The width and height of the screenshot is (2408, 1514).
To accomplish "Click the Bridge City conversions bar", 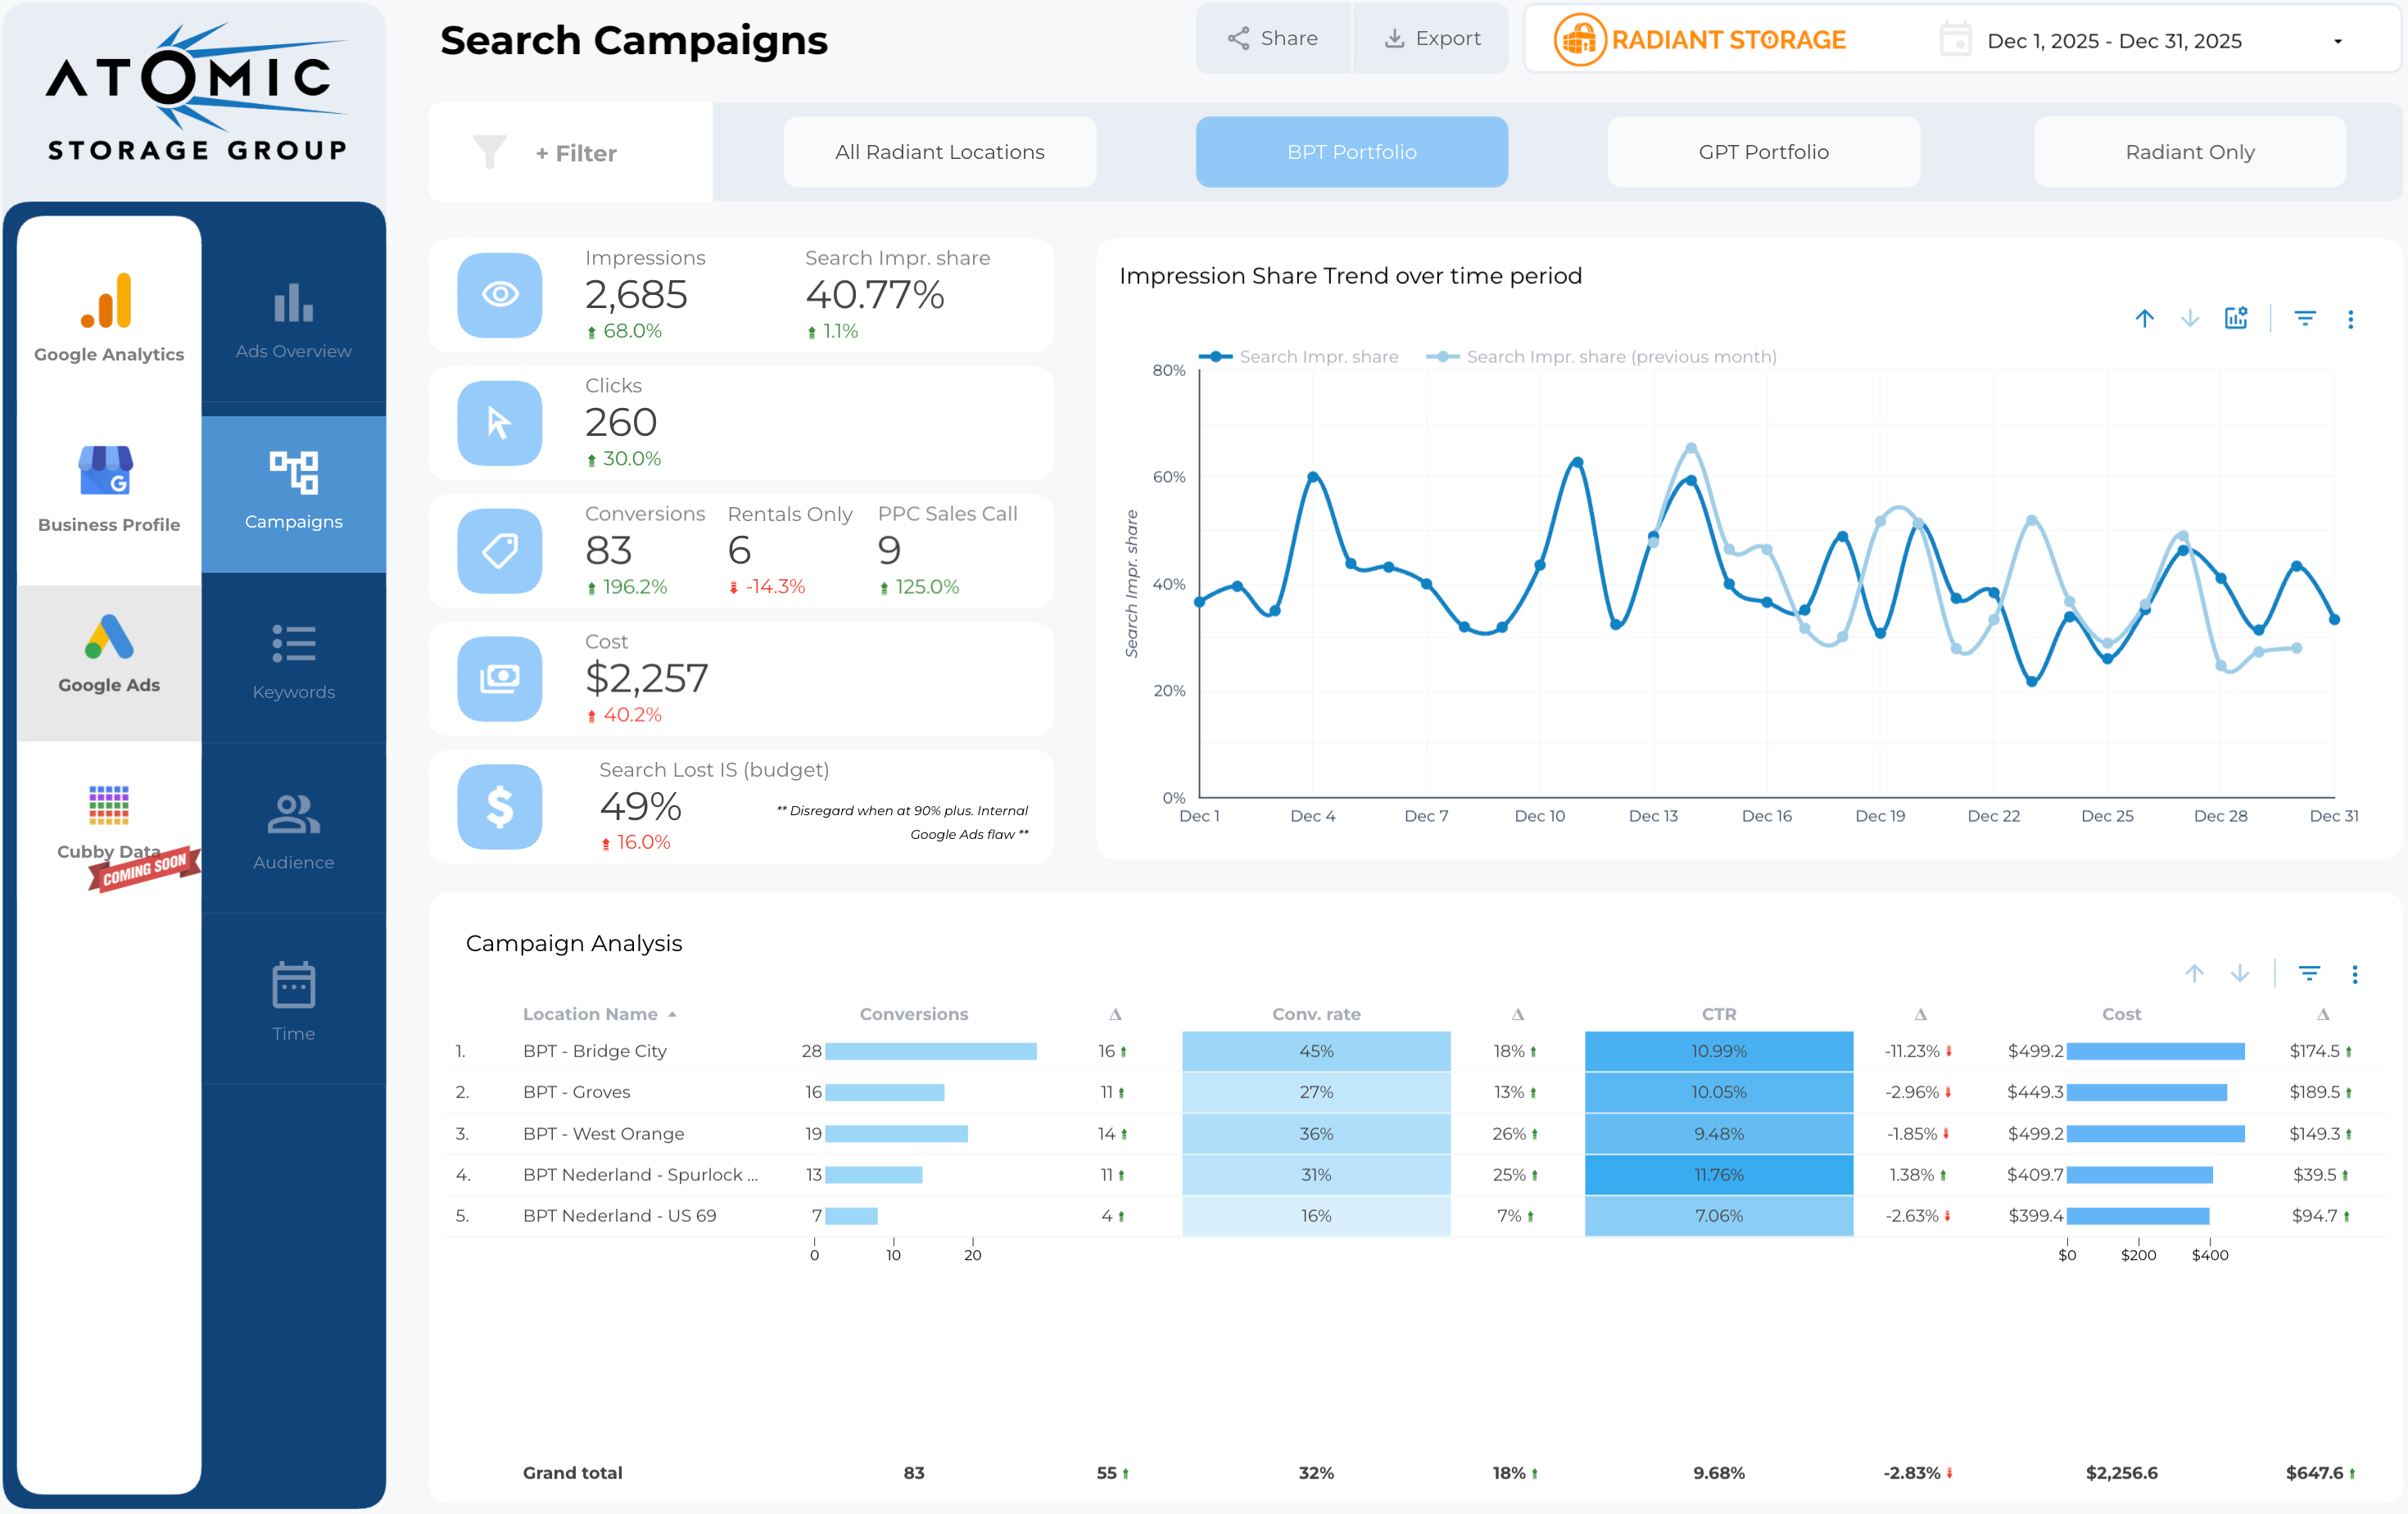I will pyautogui.click(x=930, y=1051).
